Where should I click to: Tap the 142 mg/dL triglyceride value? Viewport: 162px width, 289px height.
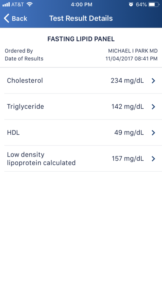coord(128,107)
